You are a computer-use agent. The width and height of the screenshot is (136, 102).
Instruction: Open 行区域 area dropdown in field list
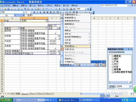pyautogui.click(x=130, y=86)
